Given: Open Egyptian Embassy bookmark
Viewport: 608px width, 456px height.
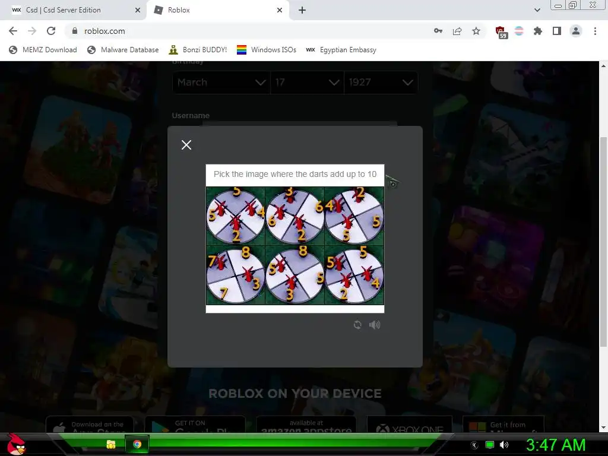Looking at the screenshot, I should coord(341,50).
